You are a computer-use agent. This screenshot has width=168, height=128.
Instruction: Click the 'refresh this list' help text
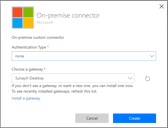[84, 91]
